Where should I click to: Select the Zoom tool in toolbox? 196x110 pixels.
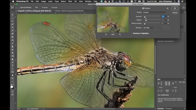pos(12,78)
